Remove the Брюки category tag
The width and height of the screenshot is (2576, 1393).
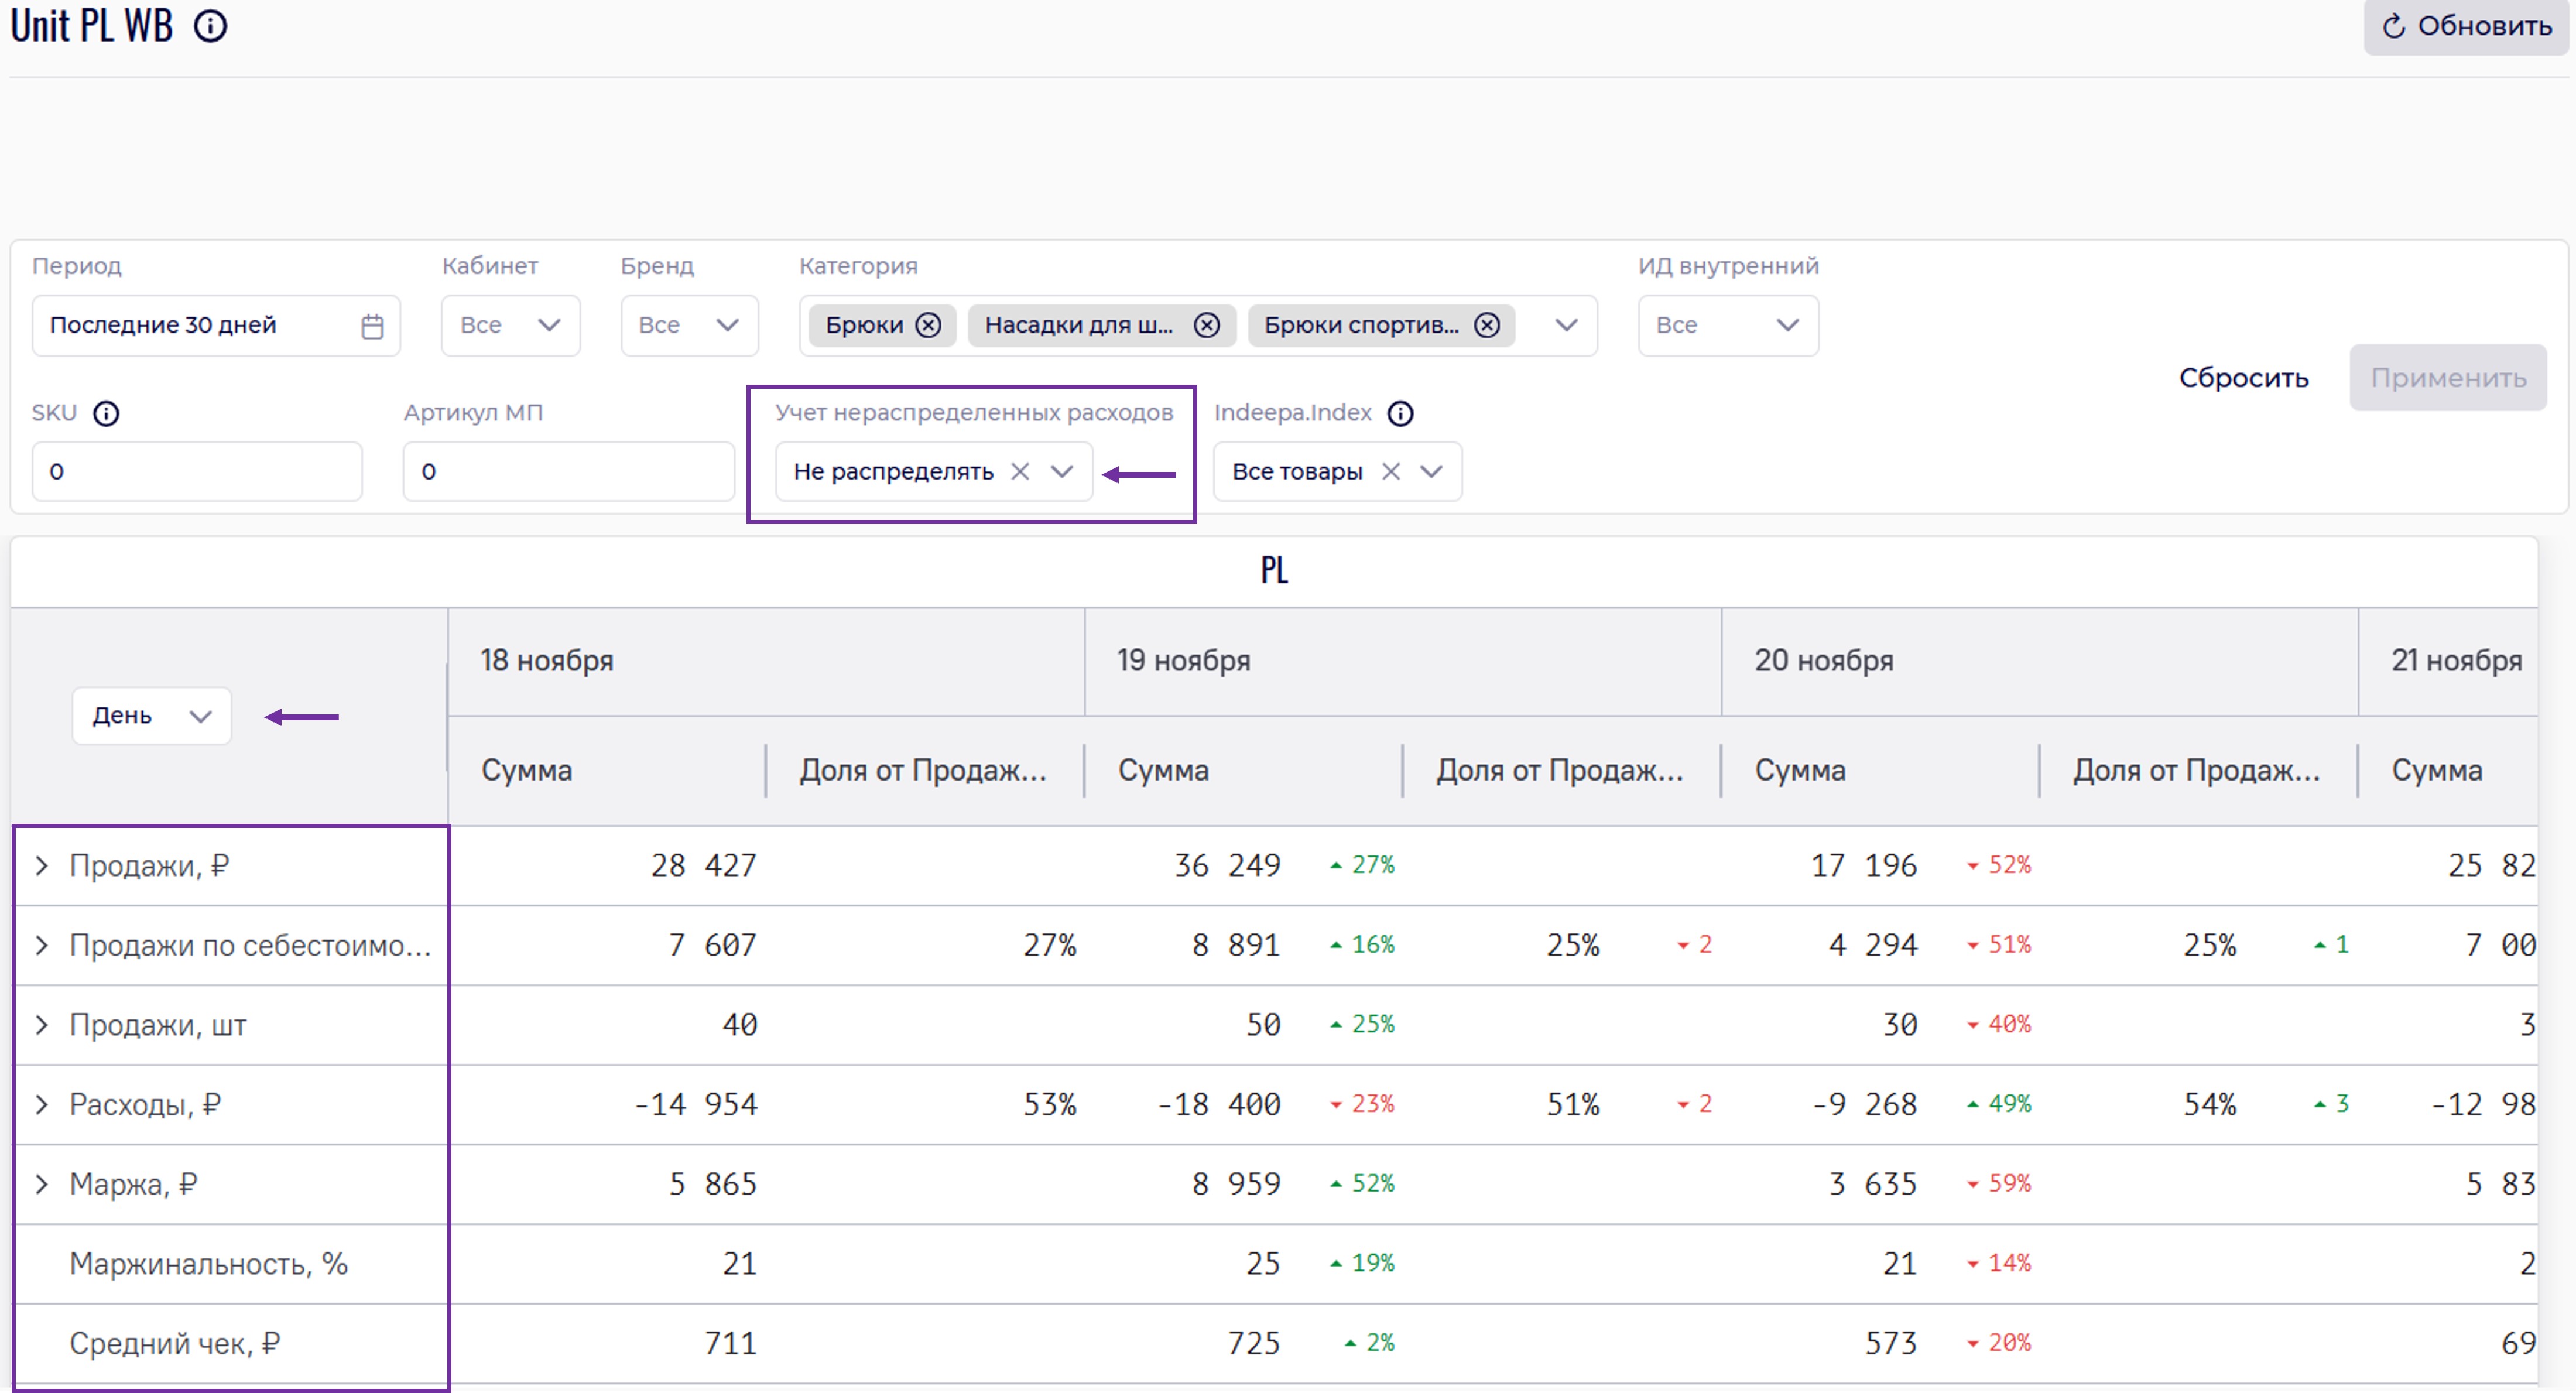[x=929, y=325]
